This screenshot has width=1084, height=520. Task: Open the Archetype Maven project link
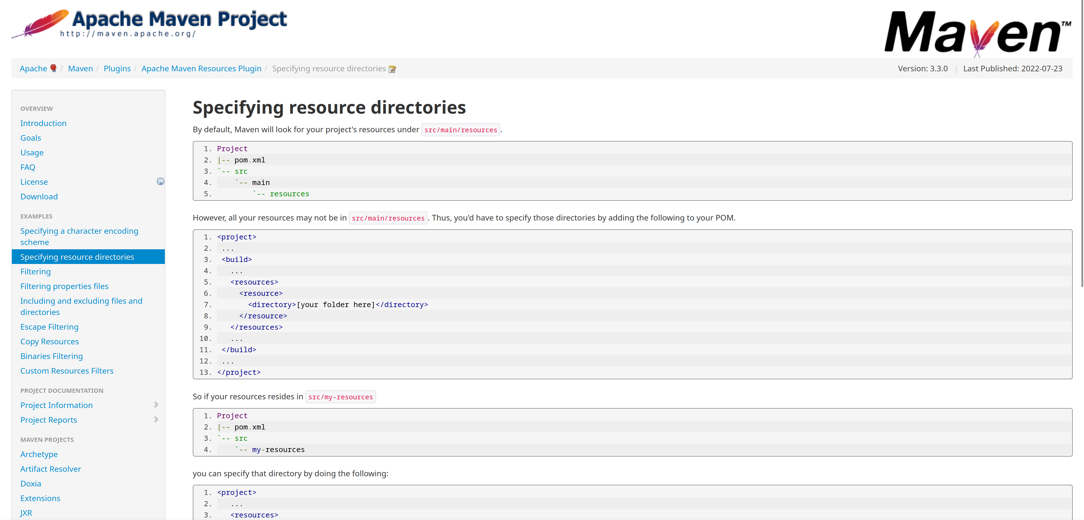39,454
